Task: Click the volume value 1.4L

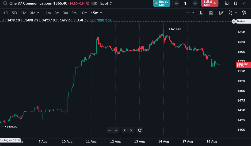Action: coord(81,20)
